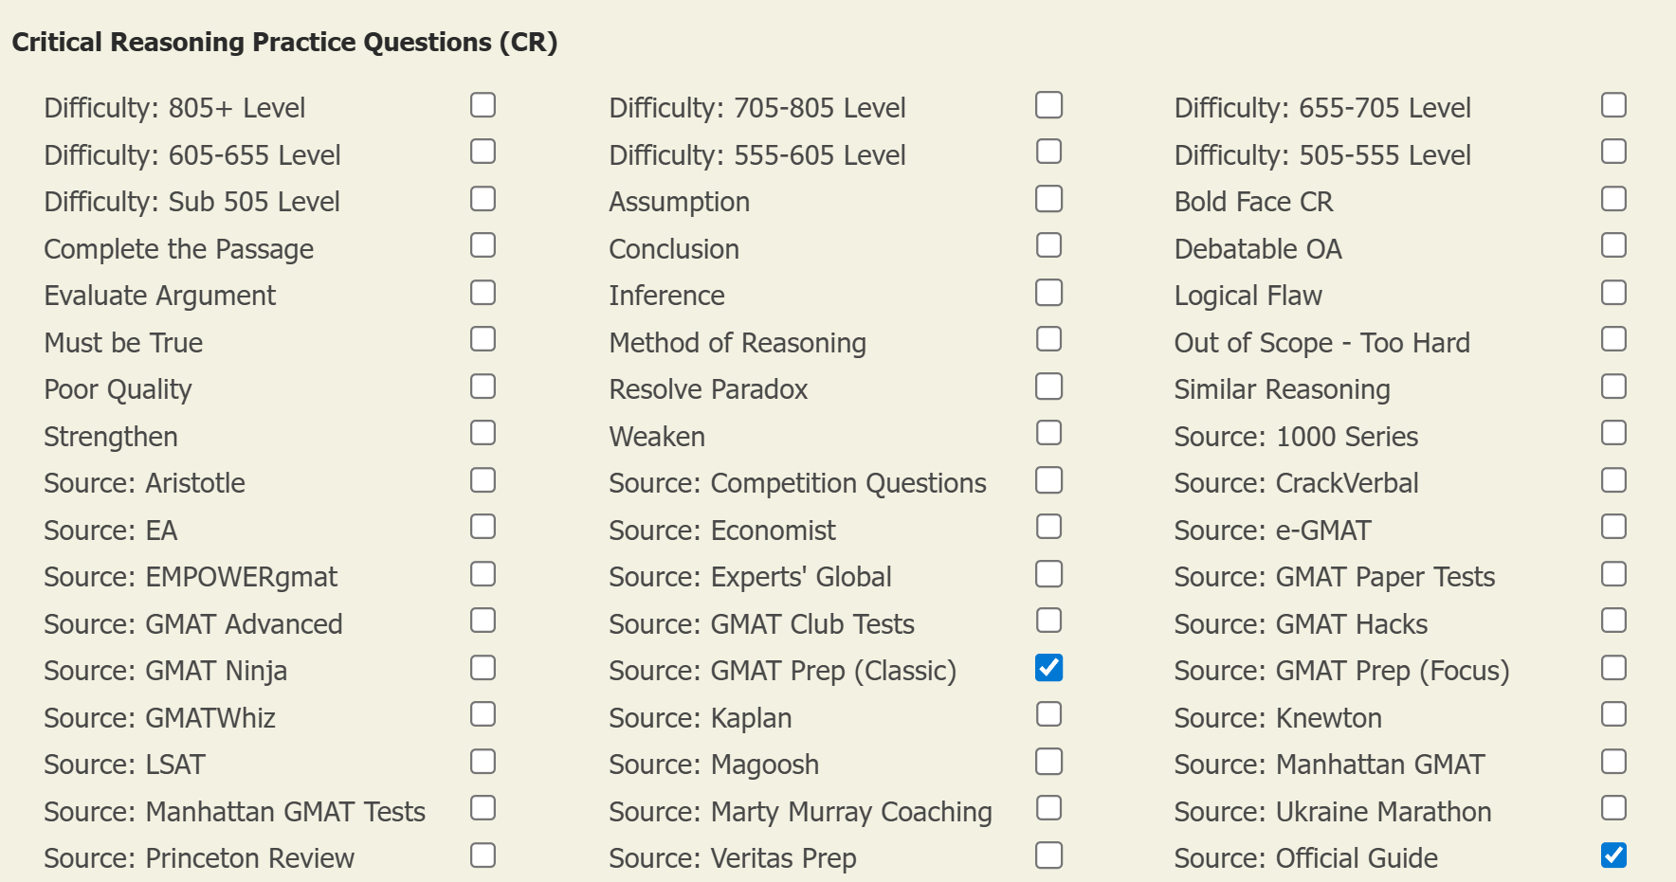The width and height of the screenshot is (1676, 882).
Task: Tick the Inference checkbox
Action: click(1048, 293)
